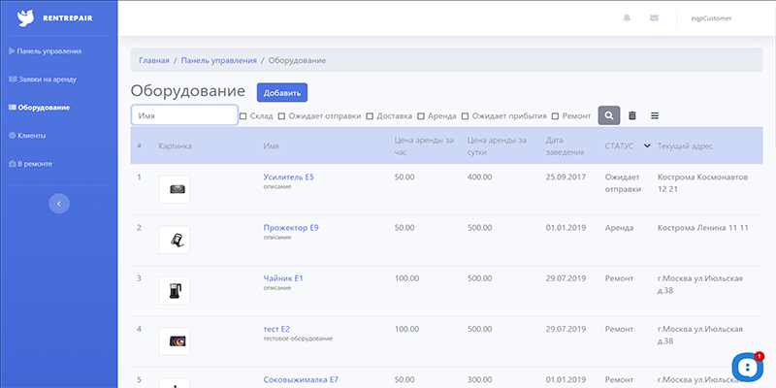The image size is (776, 388).
Task: Click the Заявки на аренду sidebar icon
Action: click(13, 80)
